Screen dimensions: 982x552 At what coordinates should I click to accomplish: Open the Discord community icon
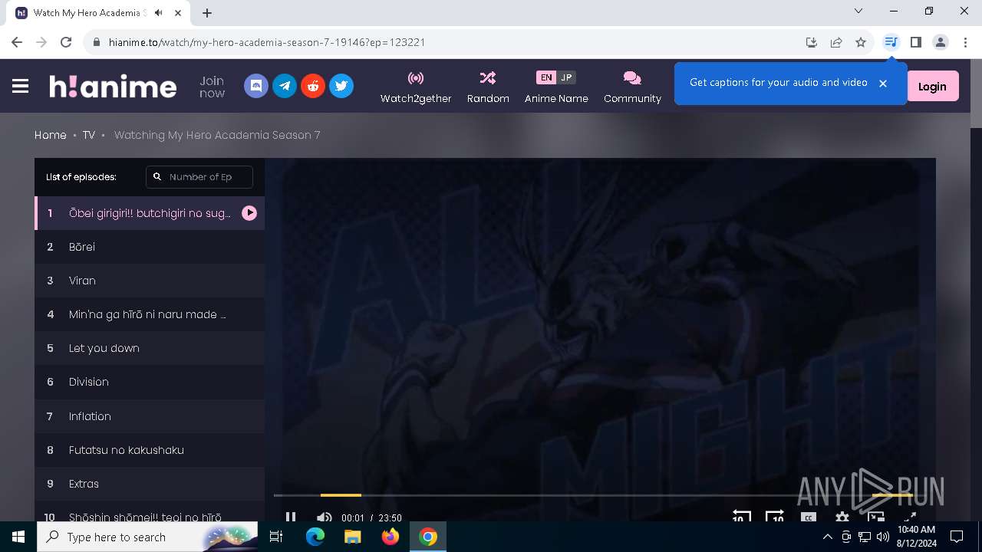coord(256,86)
